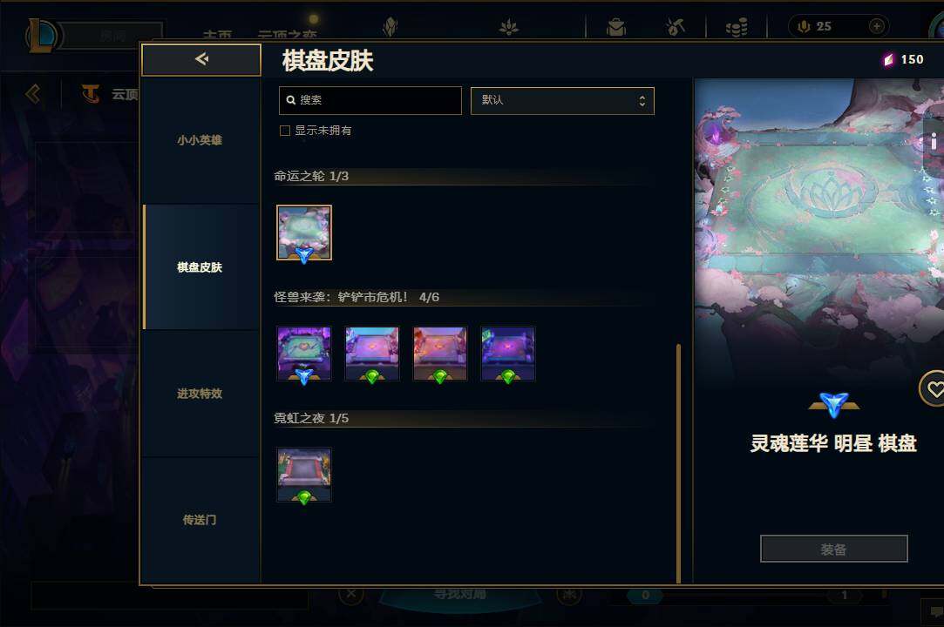Switch to 进攻特效 tab
Screen dimensions: 944x627
200,394
